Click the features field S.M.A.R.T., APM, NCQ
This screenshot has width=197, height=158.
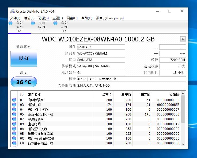(131, 86)
